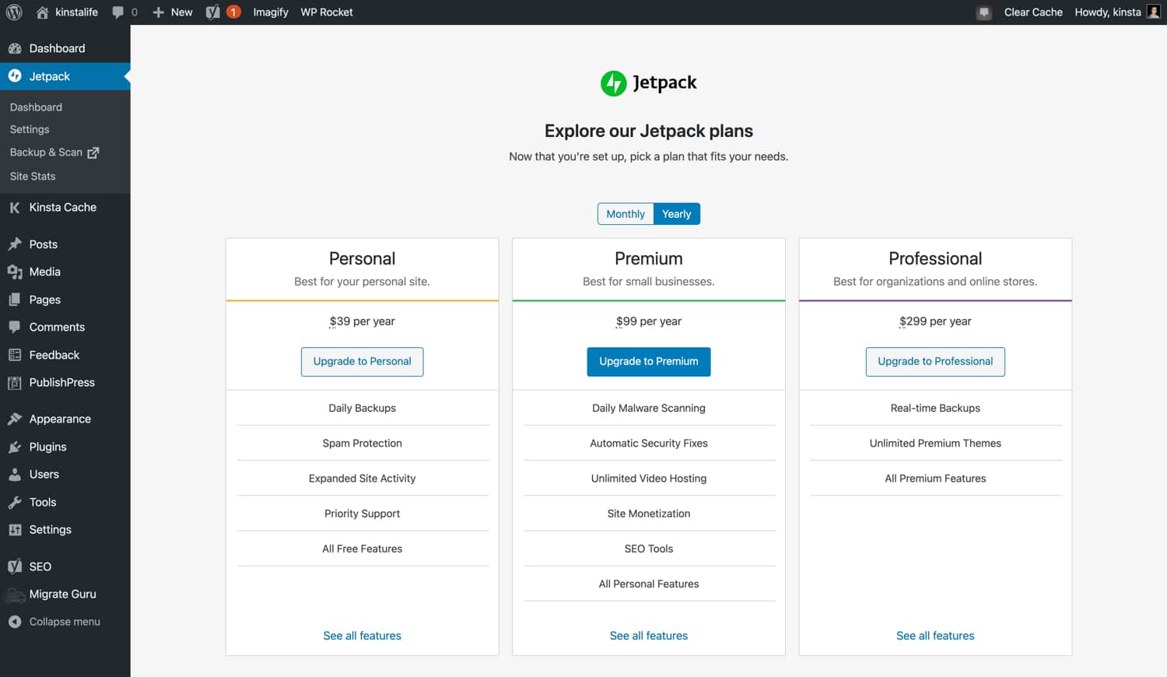Go to Jetpack Site Stats
The height and width of the screenshot is (677, 1167).
(32, 176)
